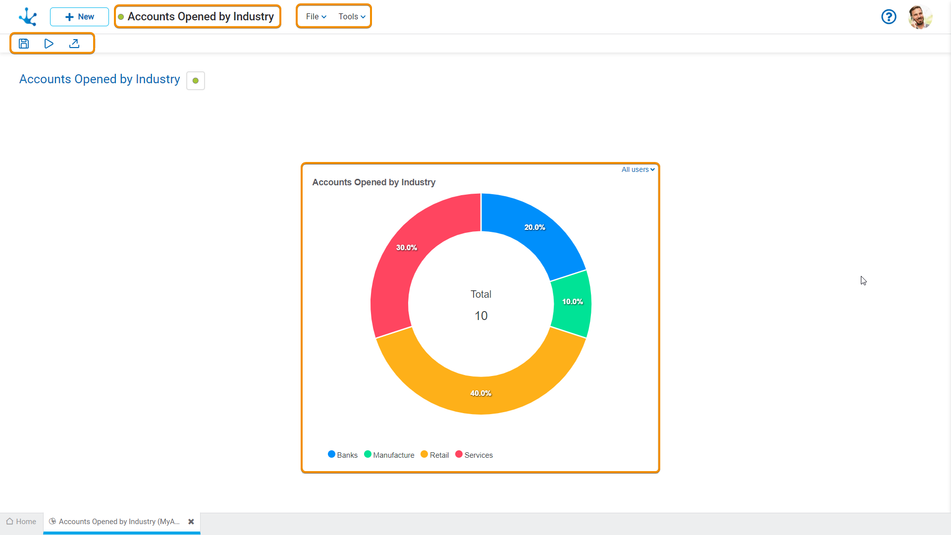Viewport: 951px width, 535px height.
Task: Toggle the green status dot beside heading
Action: click(x=196, y=81)
